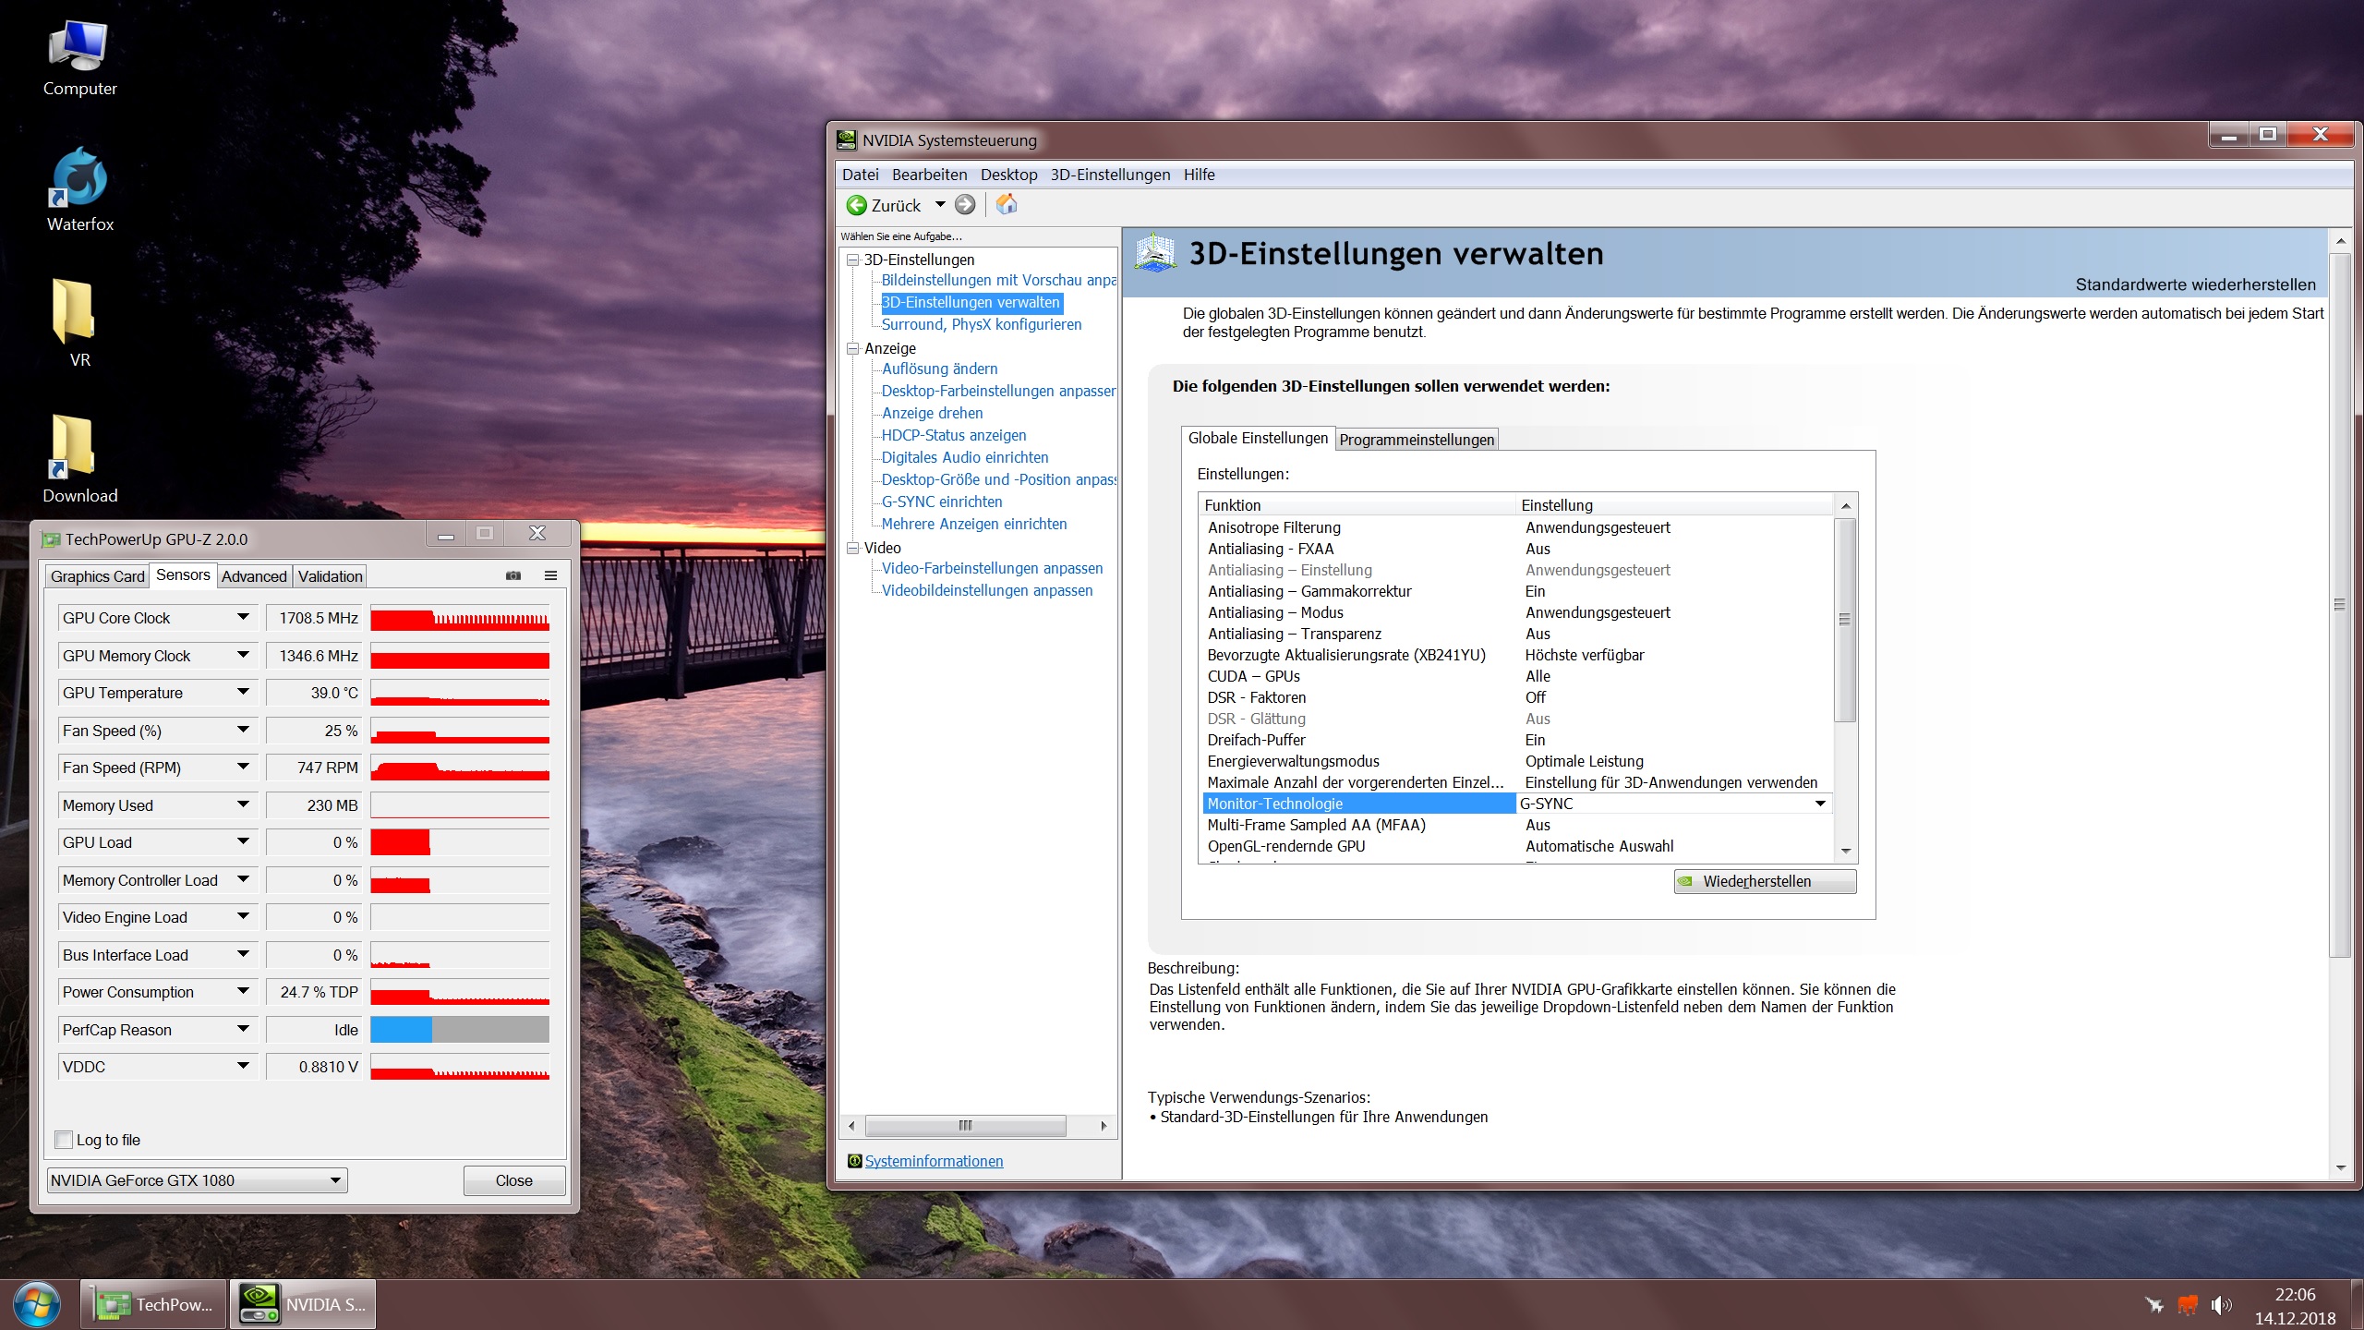Viewport: 2364px width, 1330px height.
Task: Click the volume icon in system tray
Action: coord(2220,1304)
